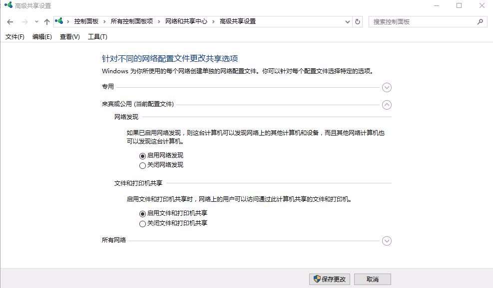
Task: Open the recent locations dropdown arrow
Action: [36, 22]
